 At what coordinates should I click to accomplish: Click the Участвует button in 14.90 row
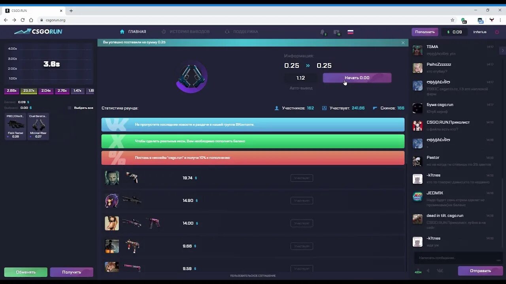tap(302, 201)
